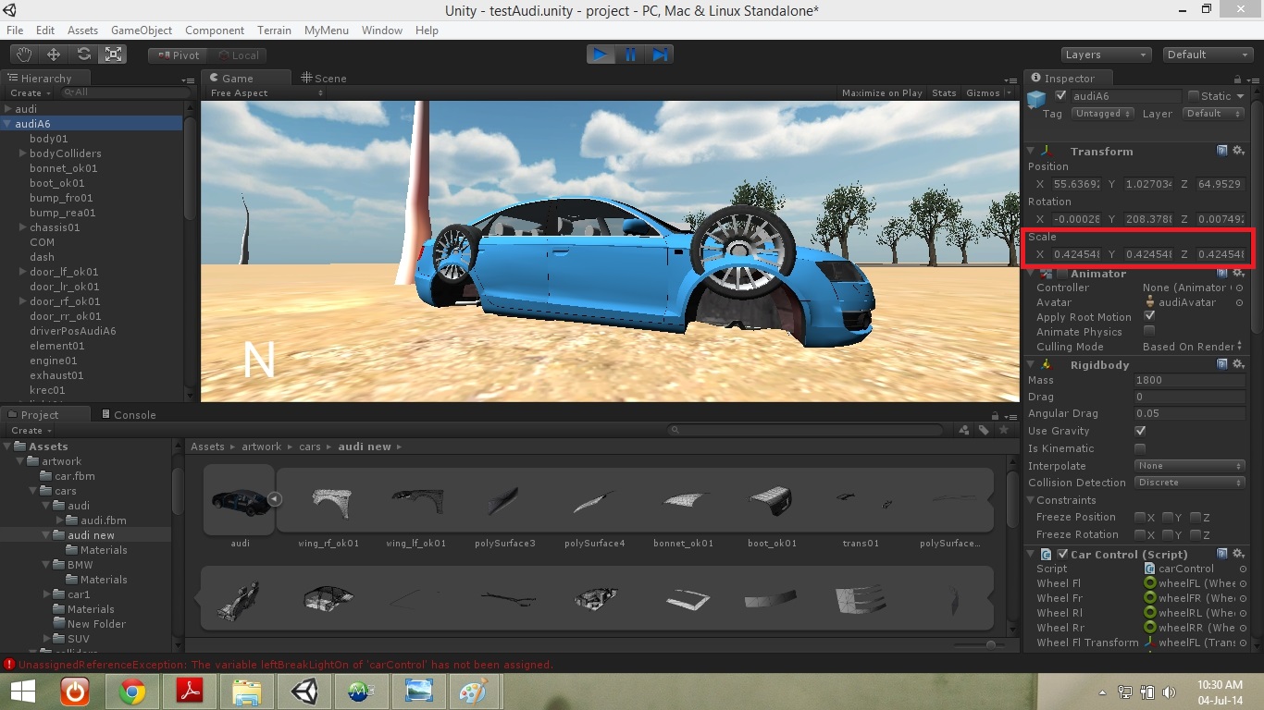
Task: Select the Scale tool
Action: pos(113,55)
